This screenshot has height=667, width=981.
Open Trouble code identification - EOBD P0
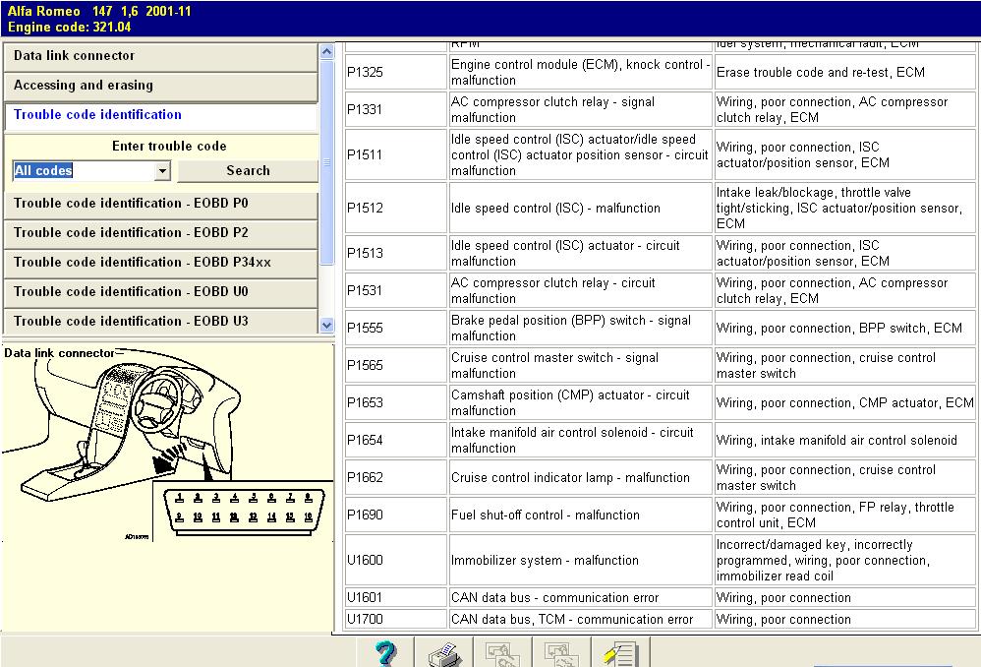coord(161,204)
